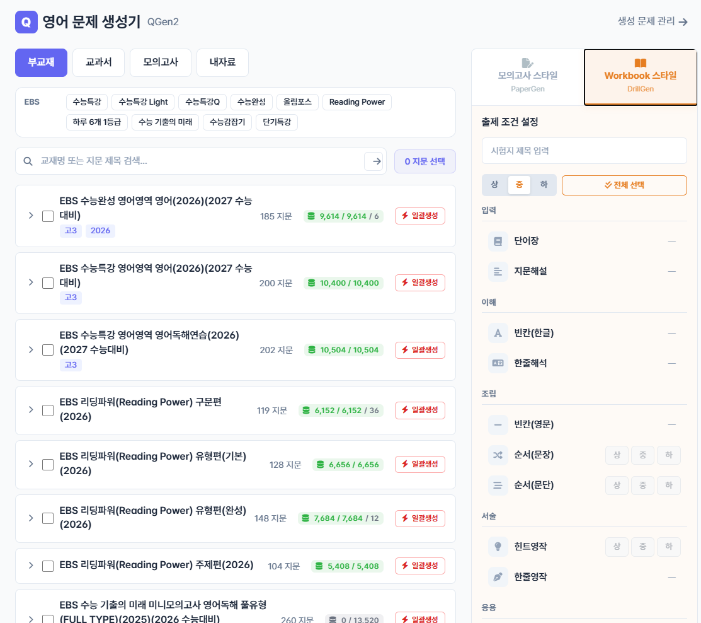This screenshot has width=701, height=623.
Task: Check the 수능특강 영어독해연습(2026) checkbox
Action: (x=48, y=350)
